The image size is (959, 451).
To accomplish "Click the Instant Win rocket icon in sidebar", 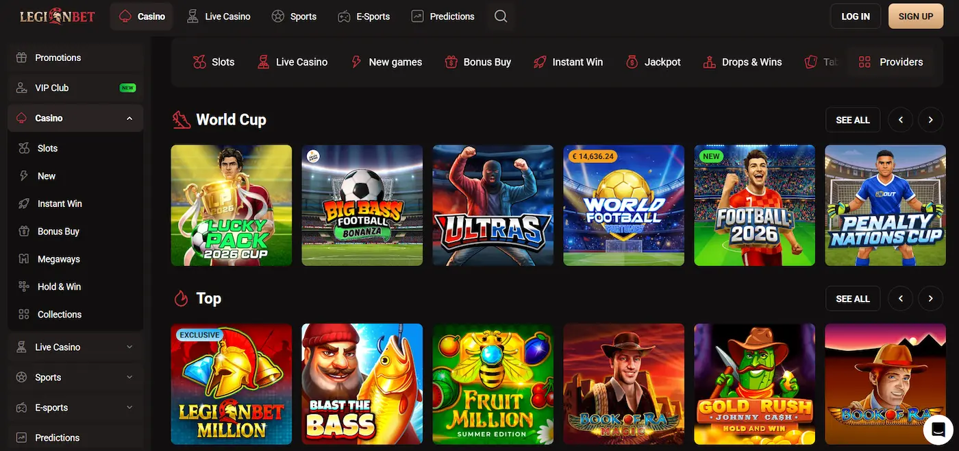I will (24, 204).
